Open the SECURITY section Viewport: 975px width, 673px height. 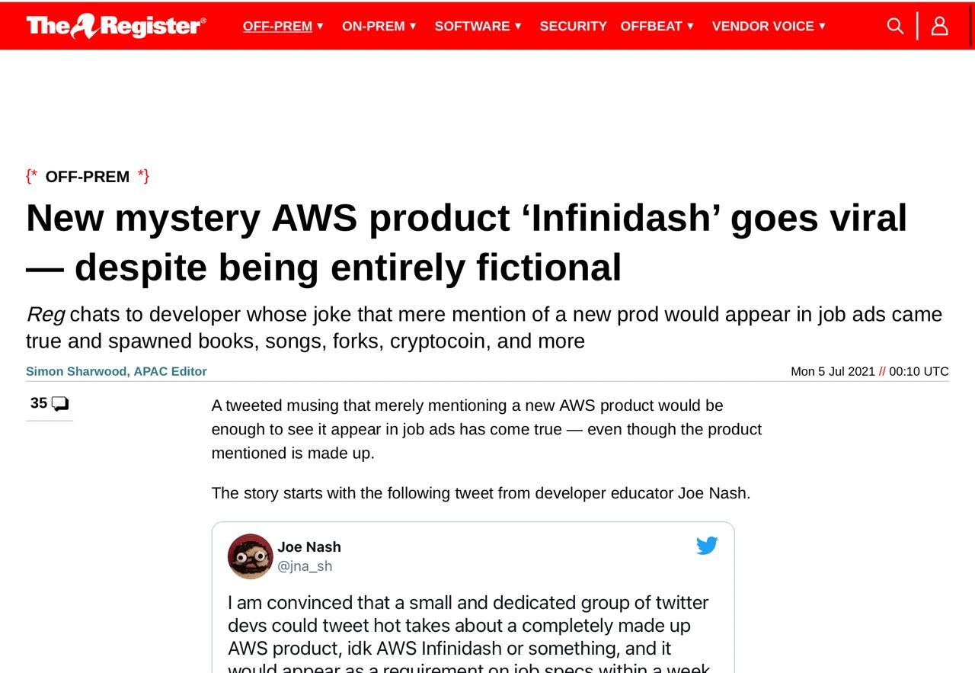574,26
